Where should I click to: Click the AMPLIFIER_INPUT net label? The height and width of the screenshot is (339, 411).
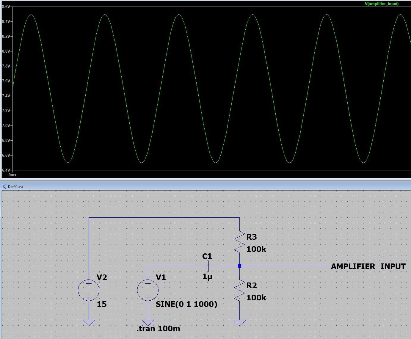368,266
